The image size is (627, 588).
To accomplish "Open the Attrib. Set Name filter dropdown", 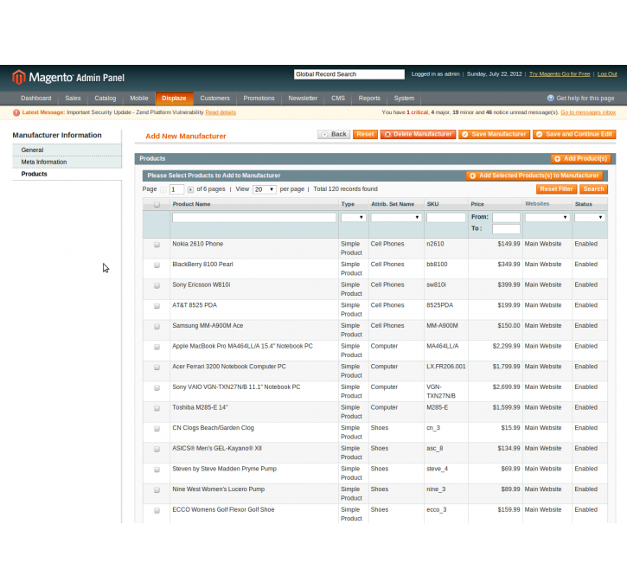I will pos(396,217).
